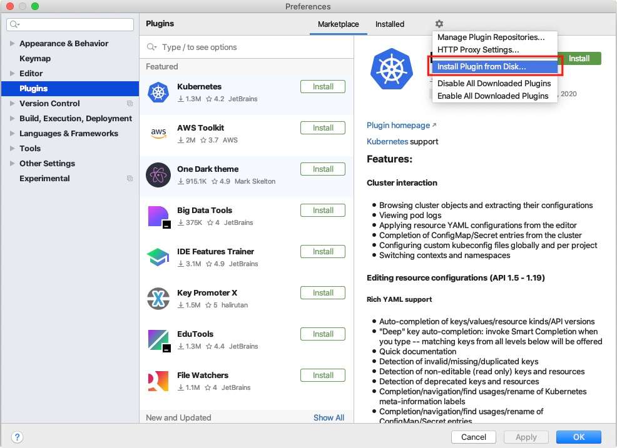617x448 pixels.
Task: Select the File Watchers plugin name
Action: click(203, 376)
